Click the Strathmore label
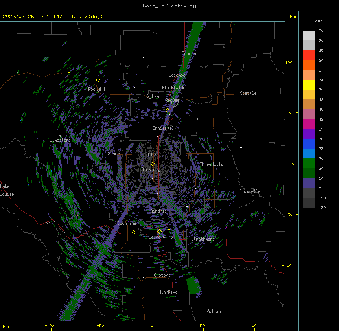Viewport: 339px width, 331px height. 203,239
